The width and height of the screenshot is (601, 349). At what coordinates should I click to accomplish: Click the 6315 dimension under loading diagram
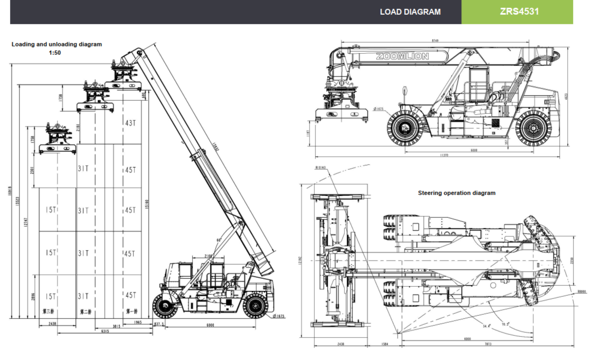click(105, 332)
